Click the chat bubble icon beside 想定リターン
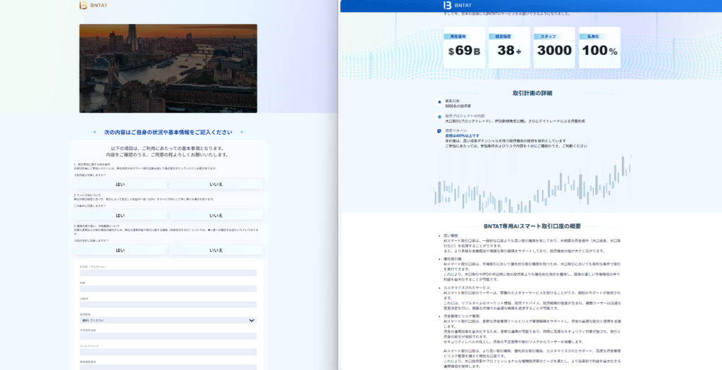Viewport: 722px width, 370px height. [x=440, y=131]
